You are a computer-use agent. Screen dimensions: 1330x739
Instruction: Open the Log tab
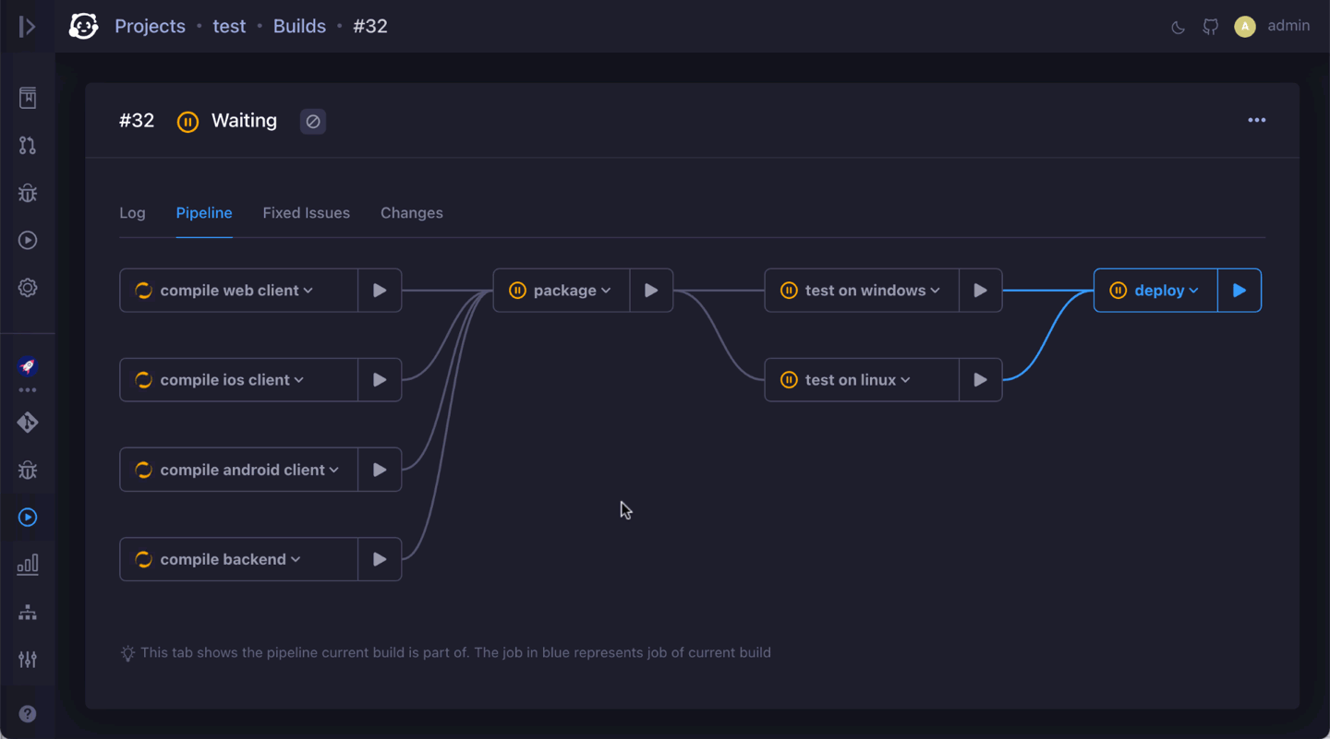[x=132, y=212]
